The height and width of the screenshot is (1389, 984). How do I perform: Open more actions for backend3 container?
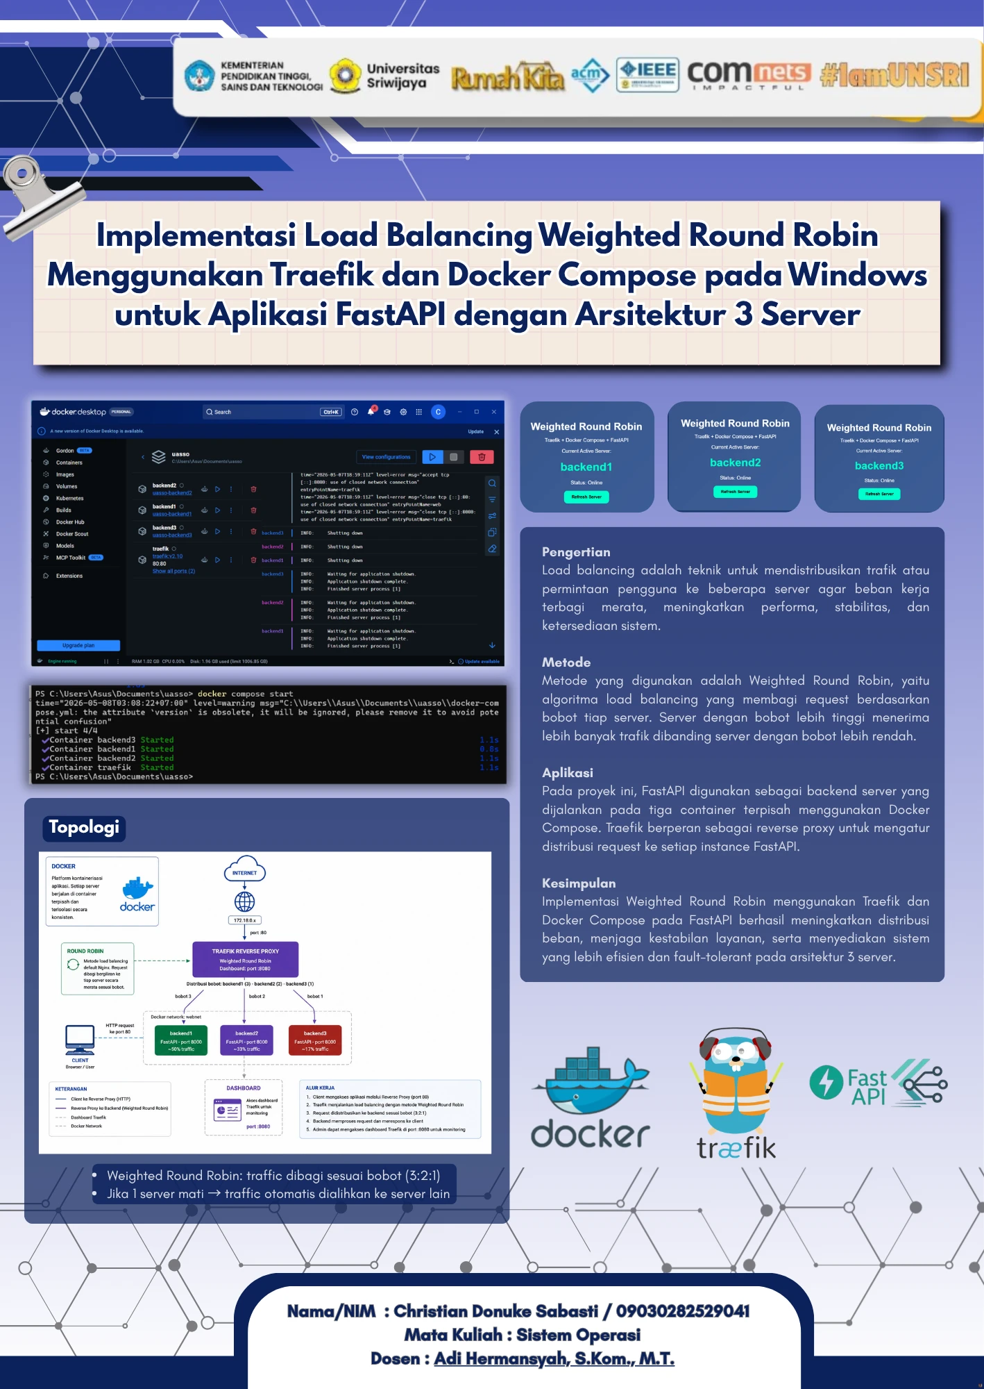231,531
